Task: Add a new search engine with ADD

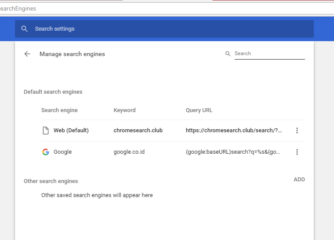Action: [x=299, y=180]
